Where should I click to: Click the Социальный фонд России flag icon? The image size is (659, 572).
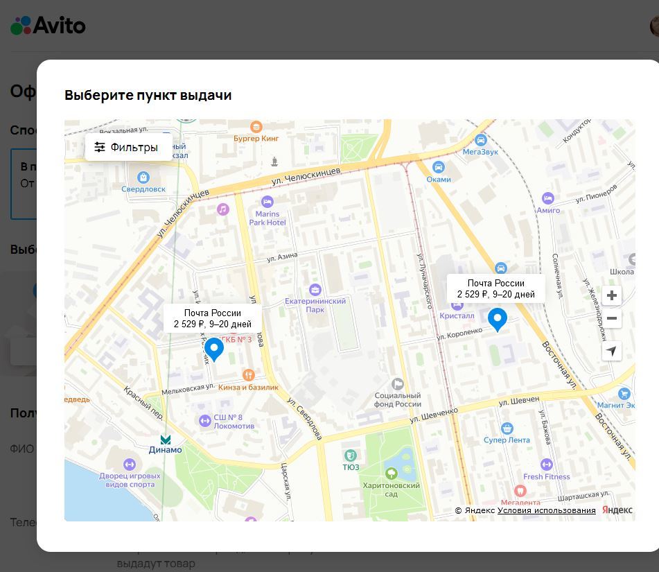coord(398,384)
